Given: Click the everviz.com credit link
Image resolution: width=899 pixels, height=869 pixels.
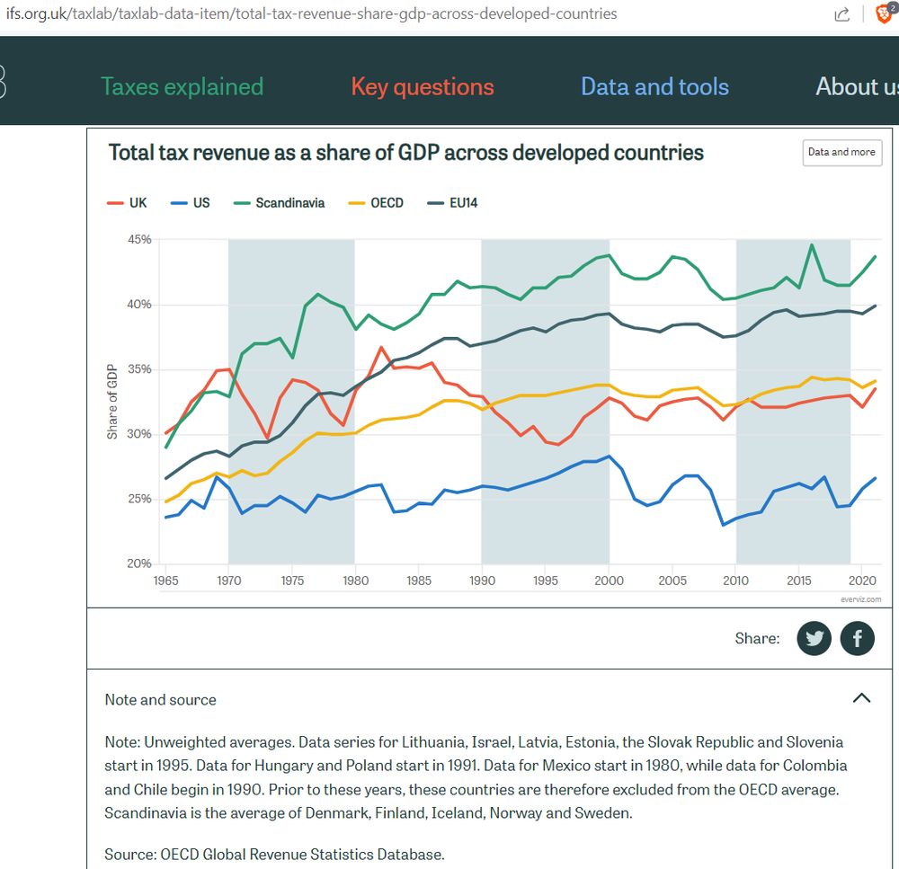Looking at the screenshot, I should (x=860, y=599).
